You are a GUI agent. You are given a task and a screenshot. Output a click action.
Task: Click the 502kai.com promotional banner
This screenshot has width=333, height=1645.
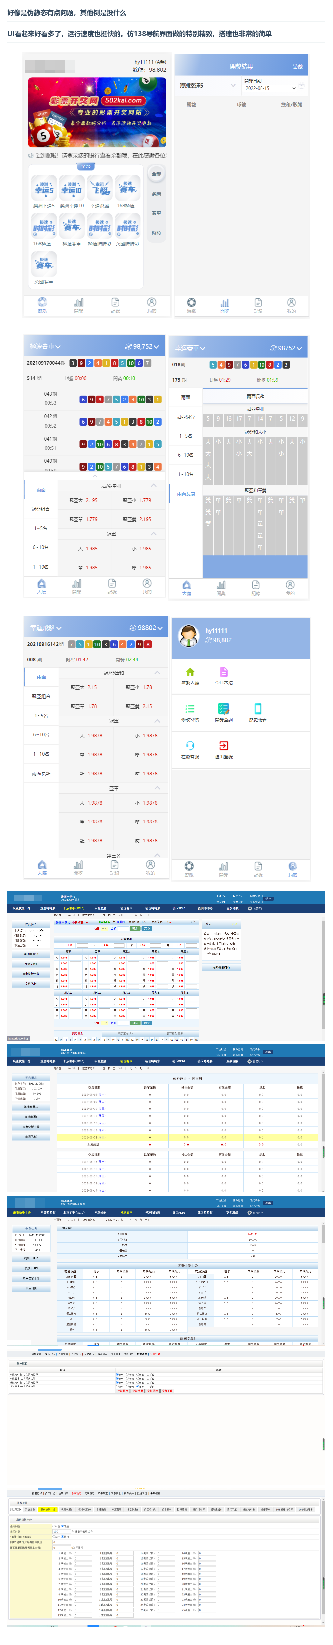coord(97,113)
